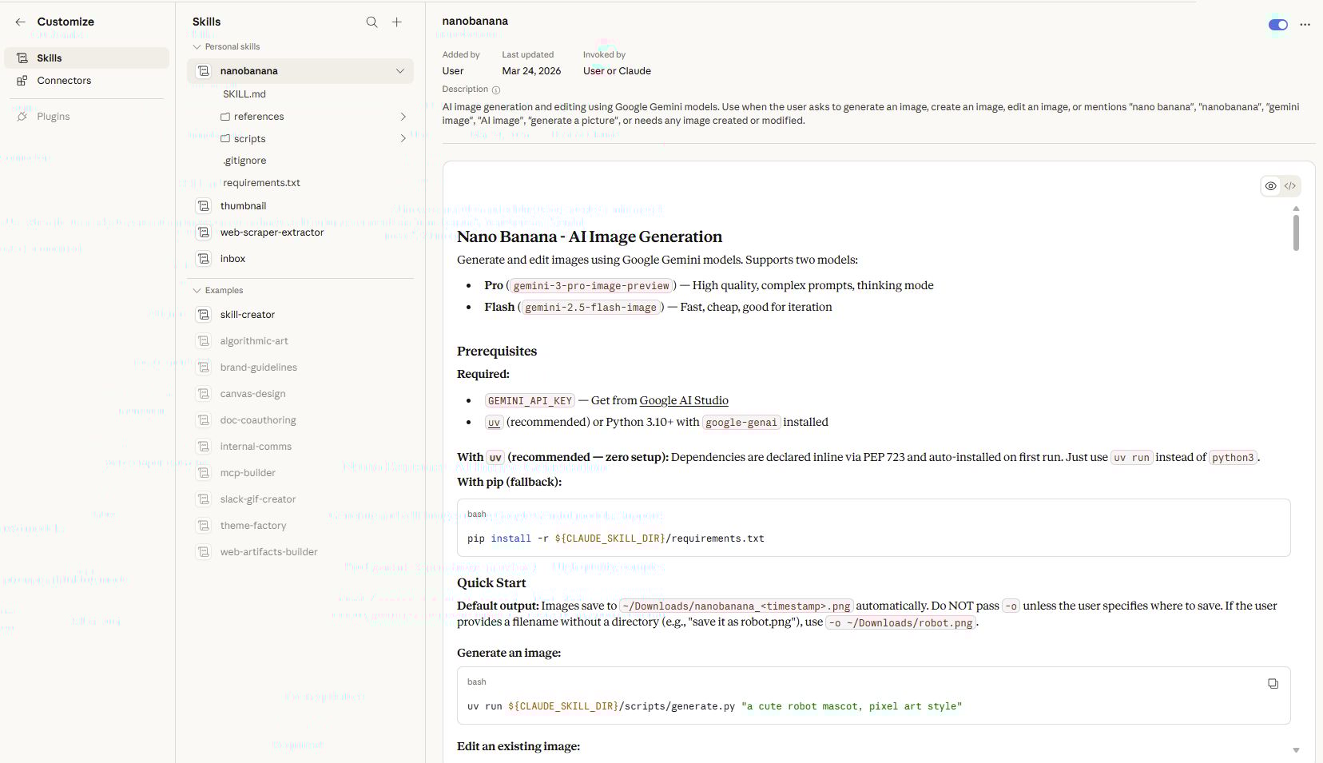Click the info icon next to Description
The width and height of the screenshot is (1323, 763).
496,89
